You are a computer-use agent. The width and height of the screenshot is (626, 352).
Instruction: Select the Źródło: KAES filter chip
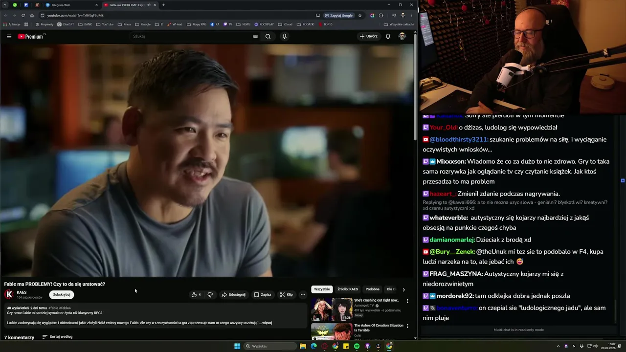[348, 289]
